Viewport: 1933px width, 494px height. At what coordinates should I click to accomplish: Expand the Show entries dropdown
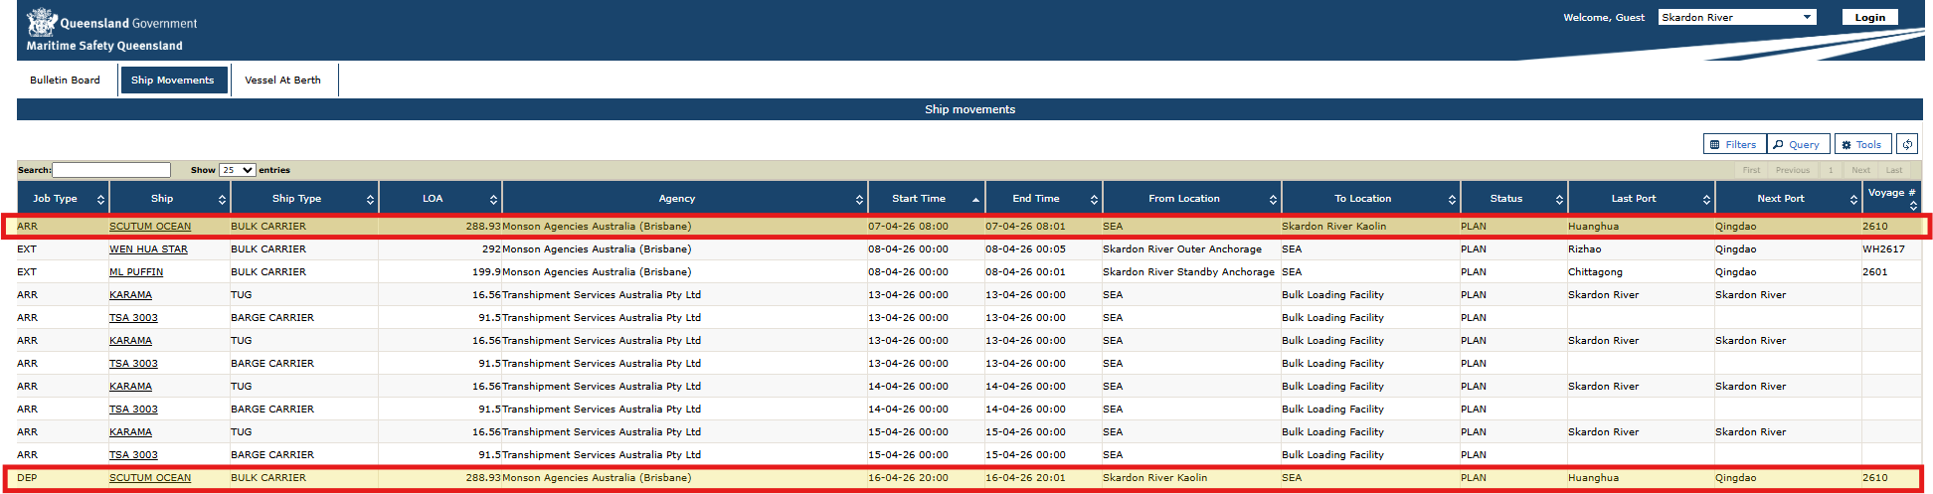coord(237,170)
